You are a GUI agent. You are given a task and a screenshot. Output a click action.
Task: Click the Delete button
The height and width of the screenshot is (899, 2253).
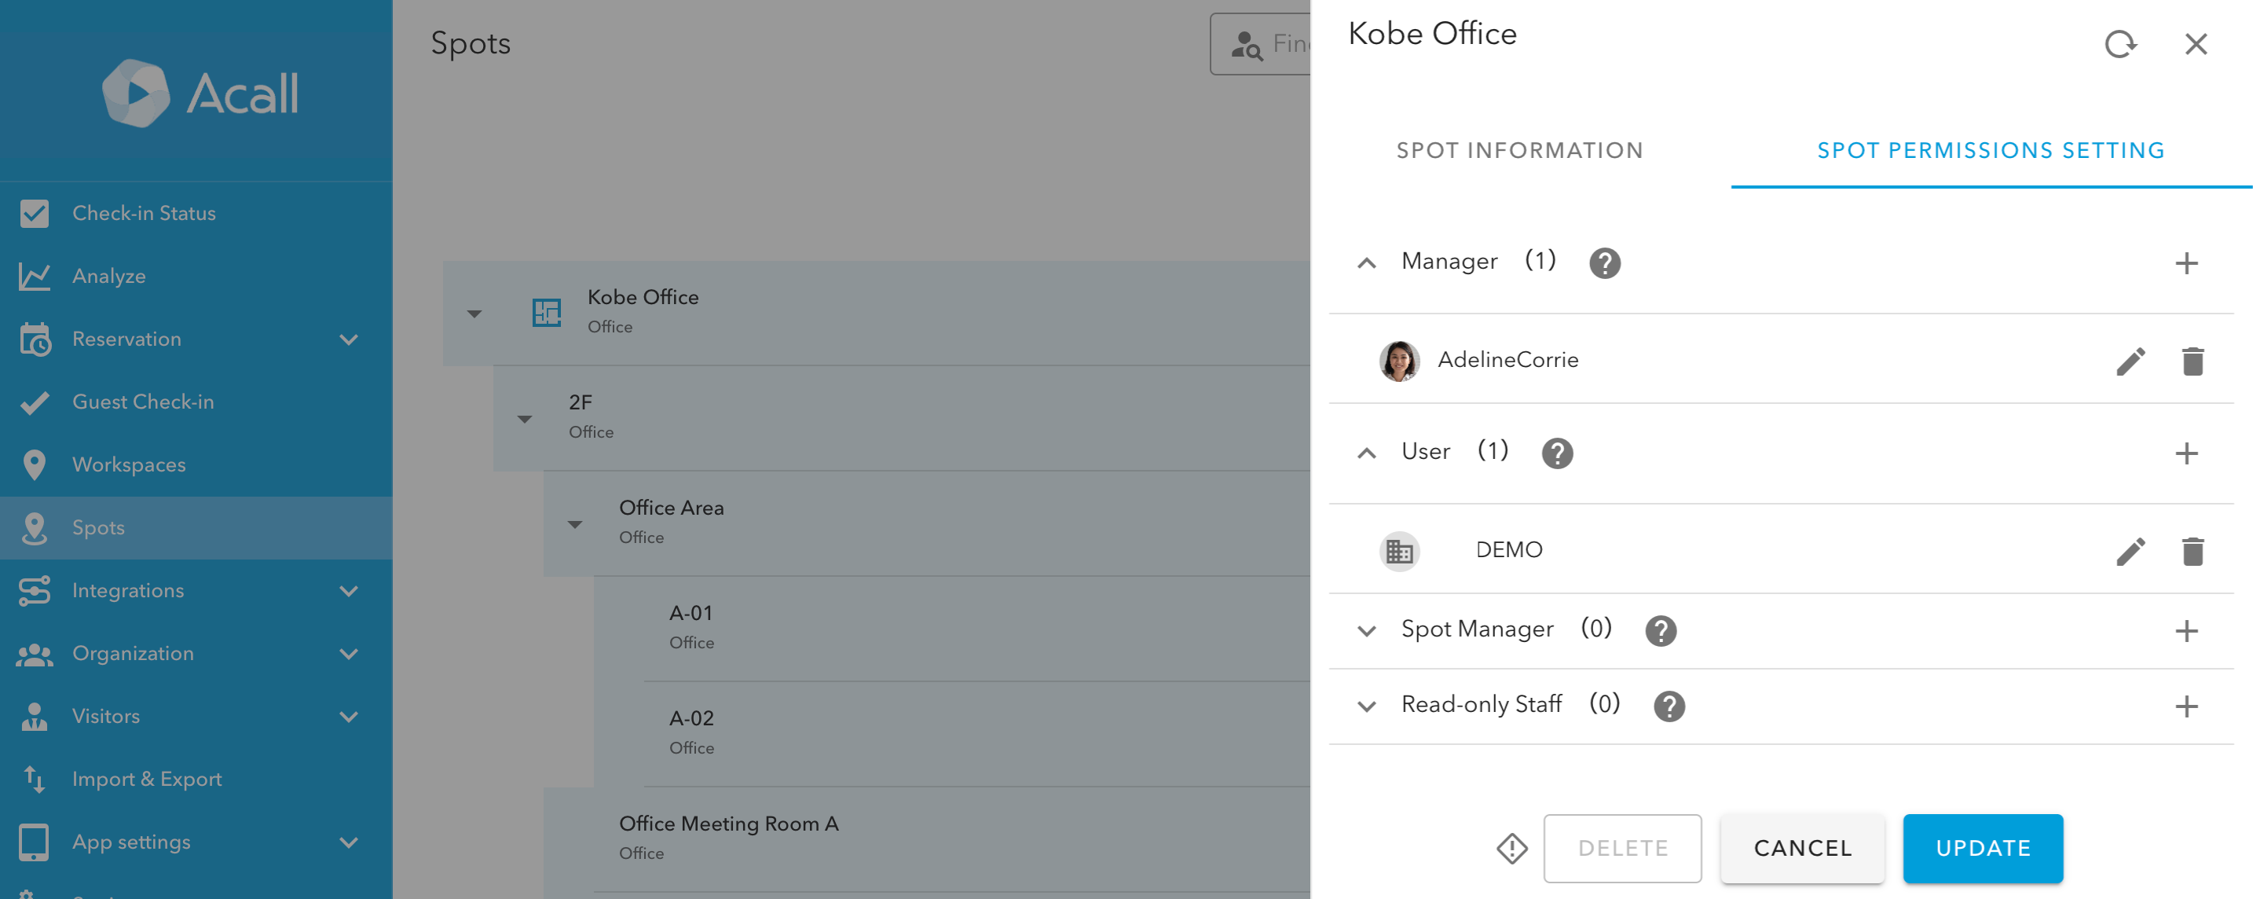(1622, 848)
